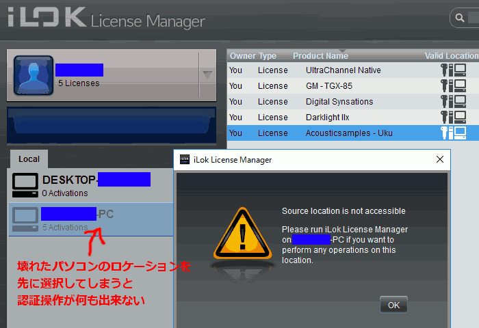The width and height of the screenshot is (479, 328).
Task: Click the Valid Locations column header
Action: (x=452, y=56)
